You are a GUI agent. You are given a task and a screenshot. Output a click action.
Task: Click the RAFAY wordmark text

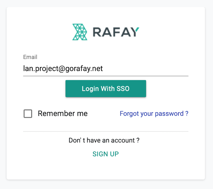tap(116, 32)
